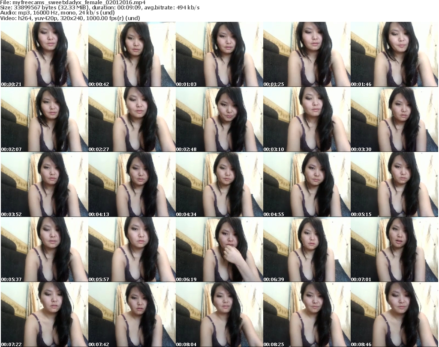
Task: Select the frame at 00:01:25
Action: coord(307,54)
